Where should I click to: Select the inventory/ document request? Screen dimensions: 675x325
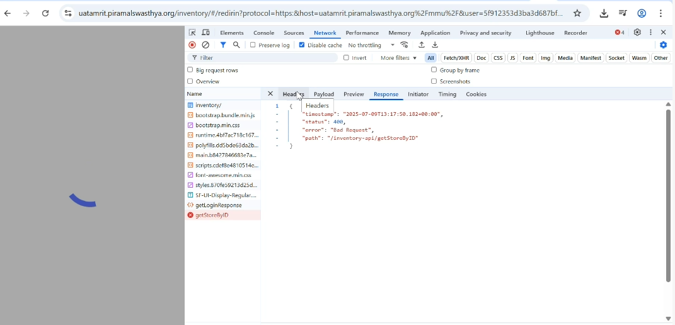click(222, 105)
